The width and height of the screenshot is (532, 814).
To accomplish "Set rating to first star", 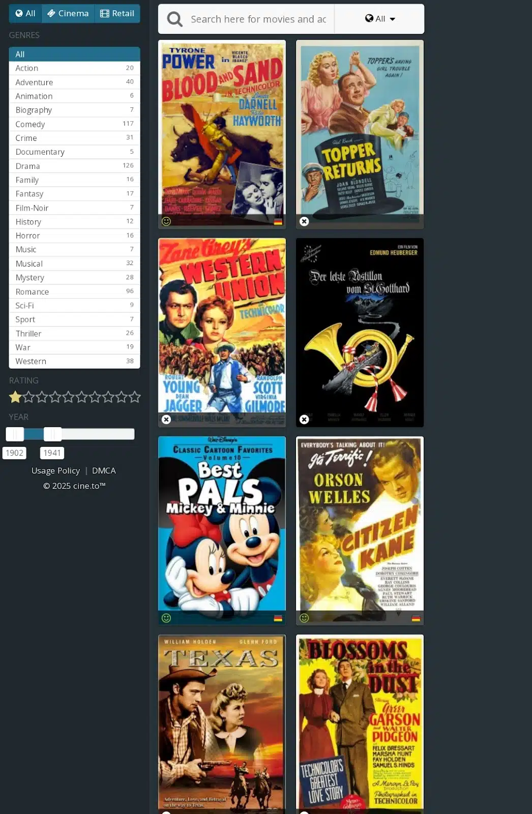I will 15,397.
